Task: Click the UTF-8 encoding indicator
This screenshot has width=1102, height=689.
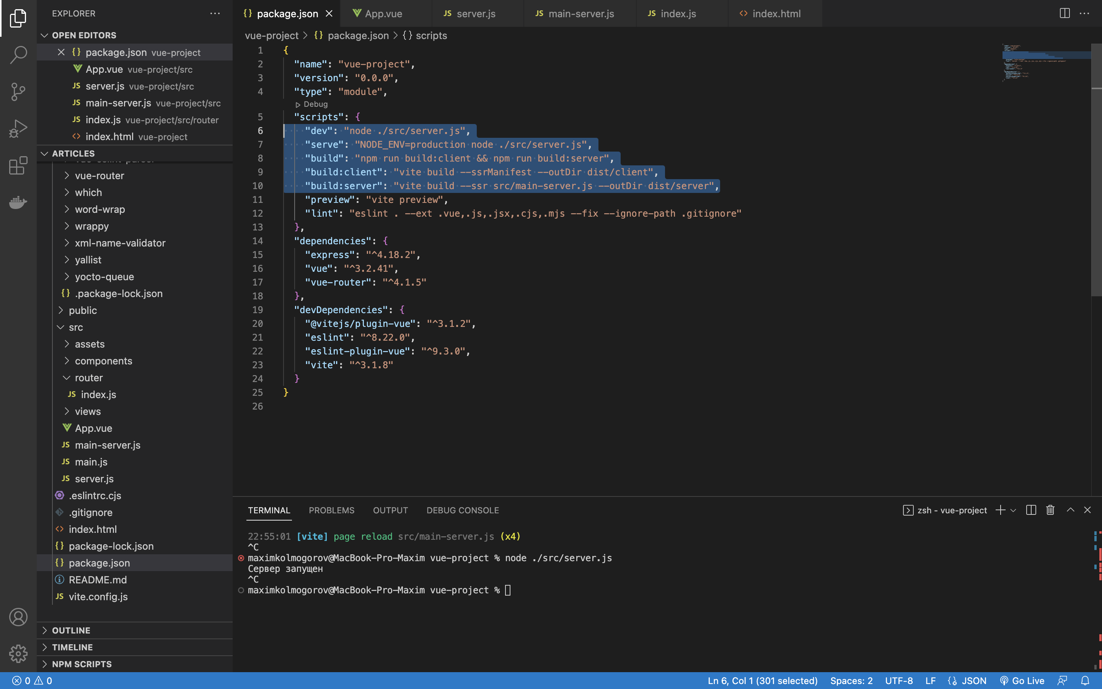Action: click(899, 681)
